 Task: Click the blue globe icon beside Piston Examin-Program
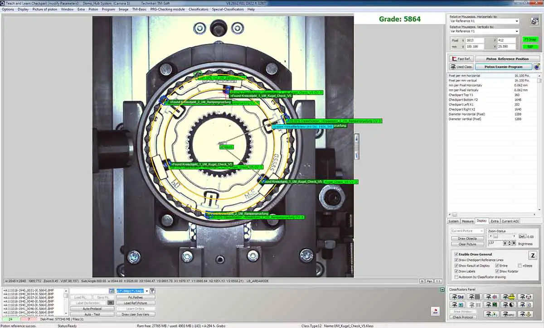click(x=537, y=67)
